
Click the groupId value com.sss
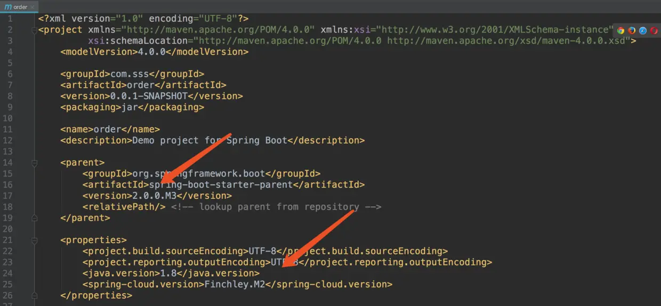(x=130, y=74)
